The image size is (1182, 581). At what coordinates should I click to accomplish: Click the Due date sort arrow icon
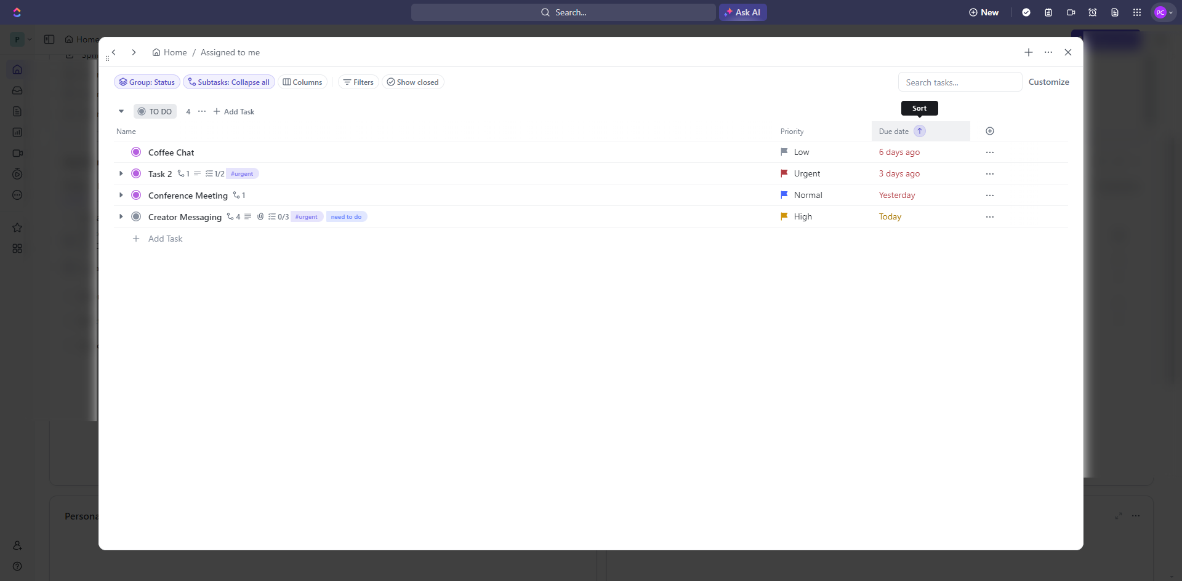click(920, 131)
